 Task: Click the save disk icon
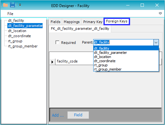pos(12,5)
